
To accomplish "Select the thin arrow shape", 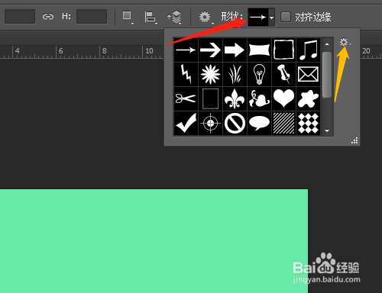I will pos(186,50).
